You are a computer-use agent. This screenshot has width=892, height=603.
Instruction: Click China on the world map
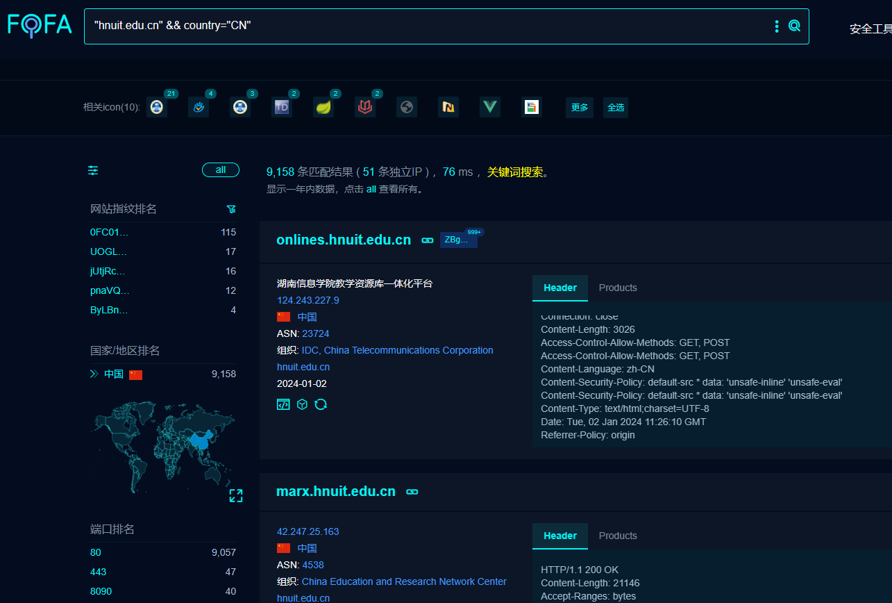(201, 440)
